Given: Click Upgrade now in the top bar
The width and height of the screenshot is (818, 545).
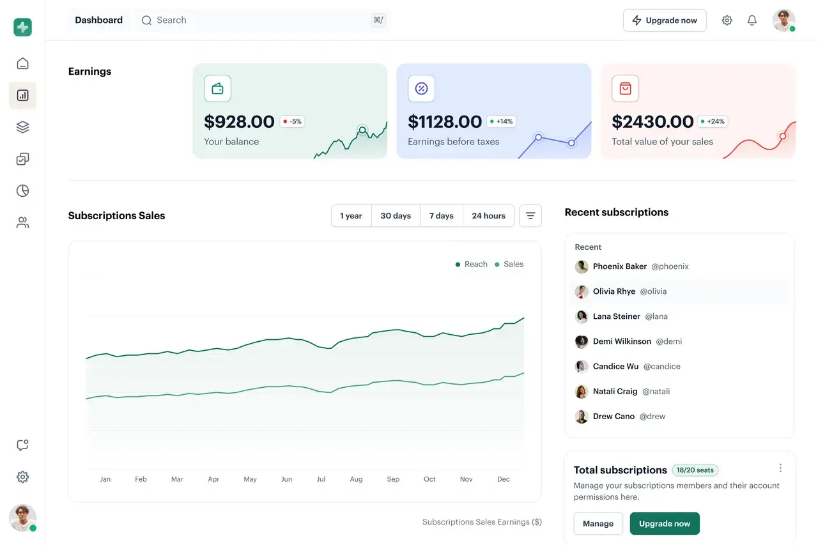Looking at the screenshot, I should (x=665, y=20).
